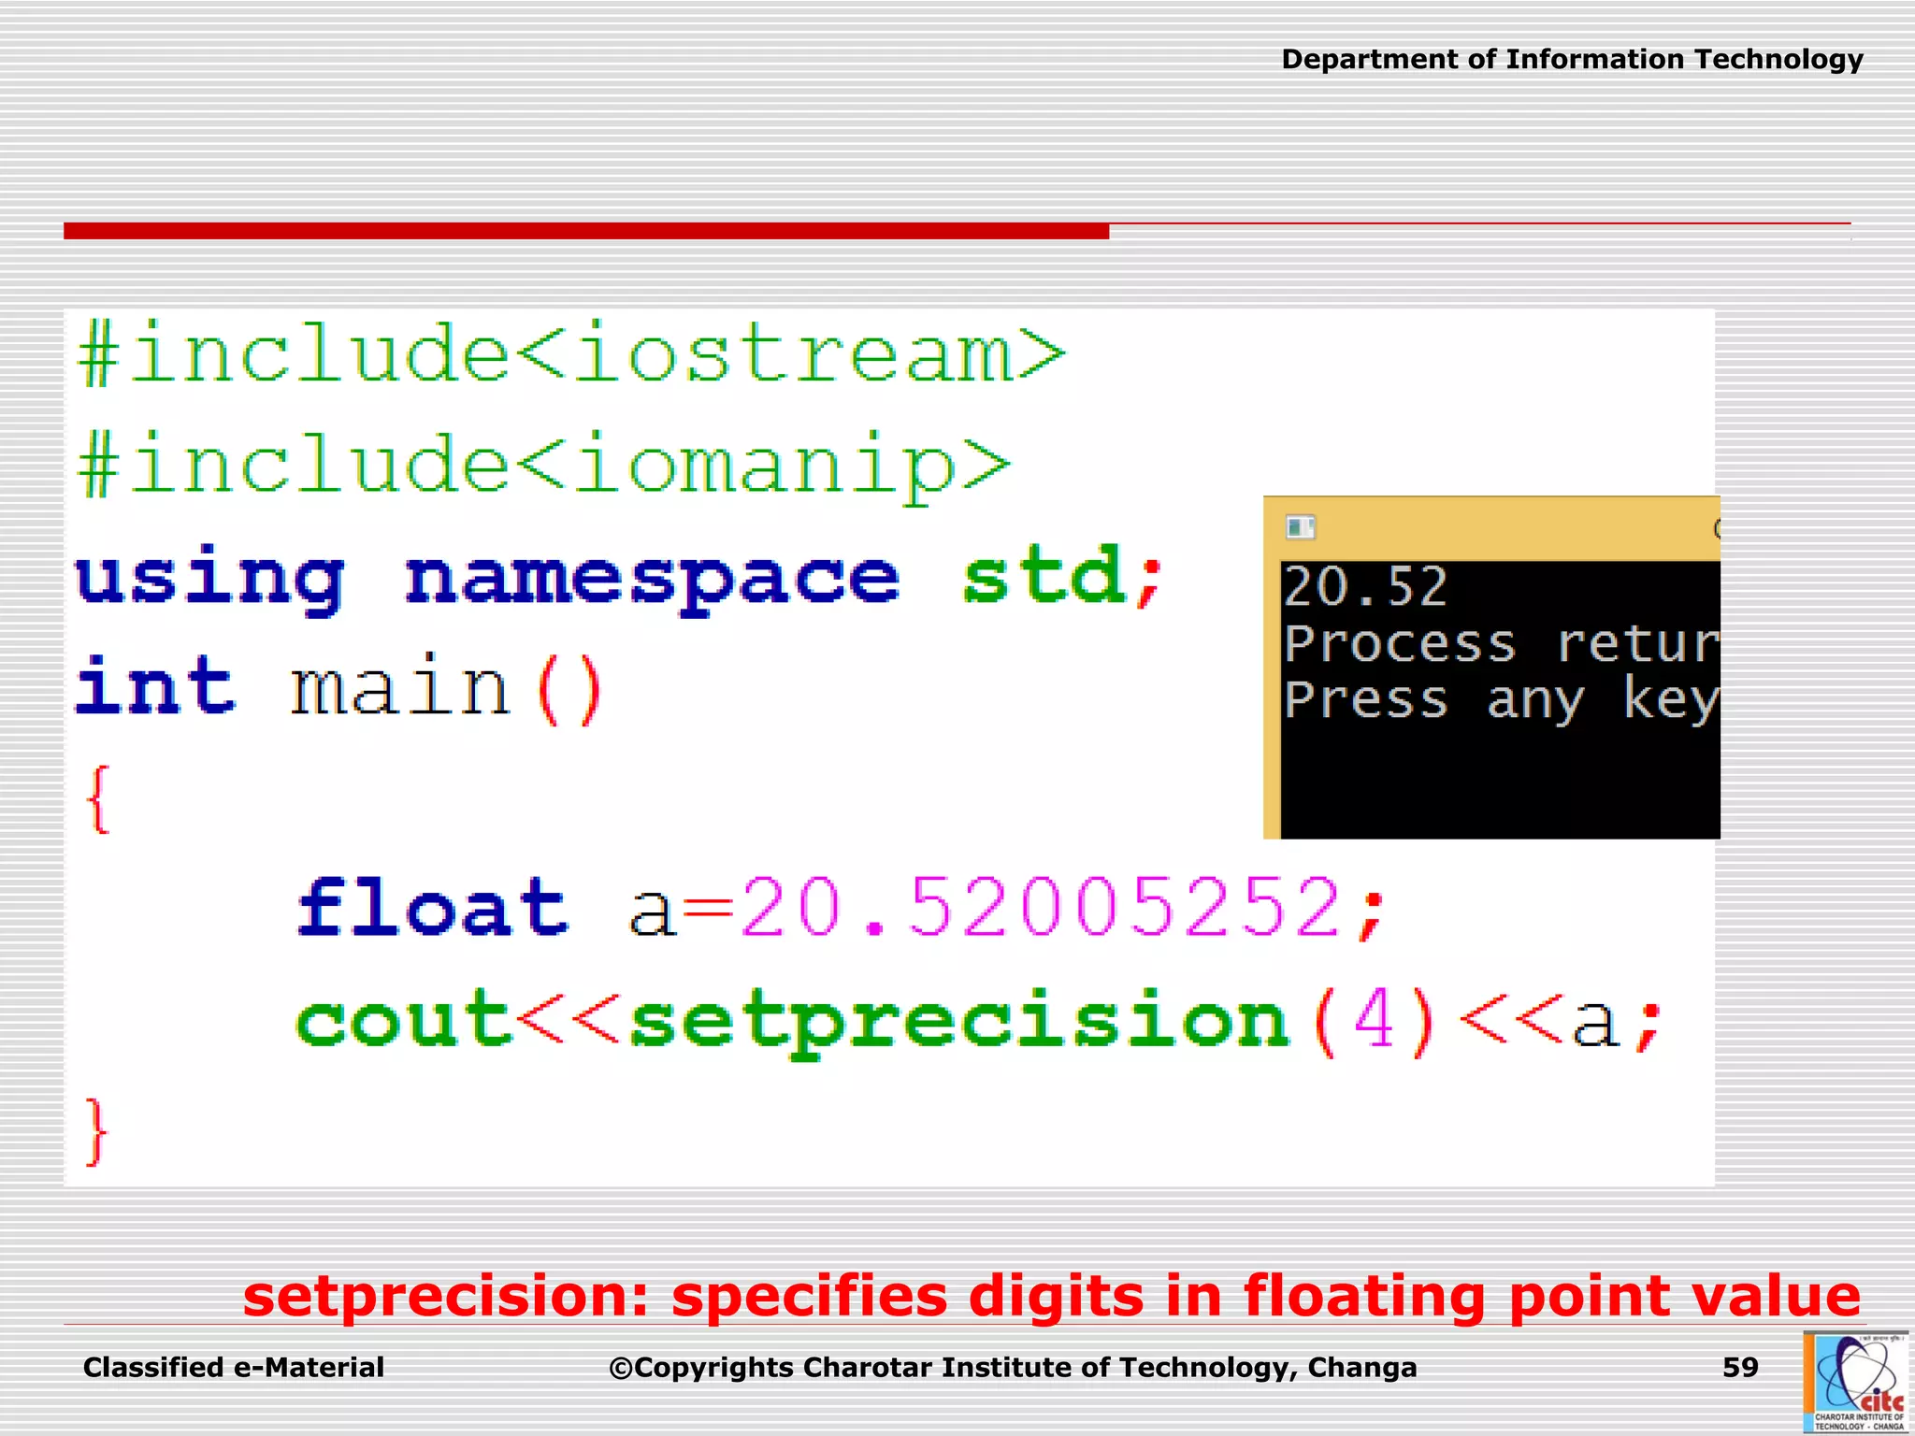The image size is (1915, 1436).
Task: Click the red setprecision caption text
Action: click(1051, 1297)
